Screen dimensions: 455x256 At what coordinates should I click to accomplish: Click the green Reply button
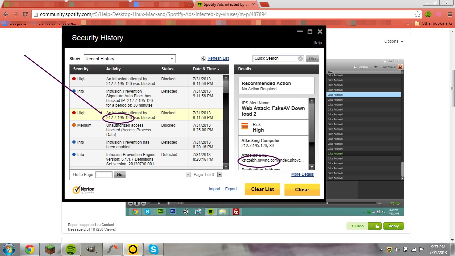[x=393, y=226]
